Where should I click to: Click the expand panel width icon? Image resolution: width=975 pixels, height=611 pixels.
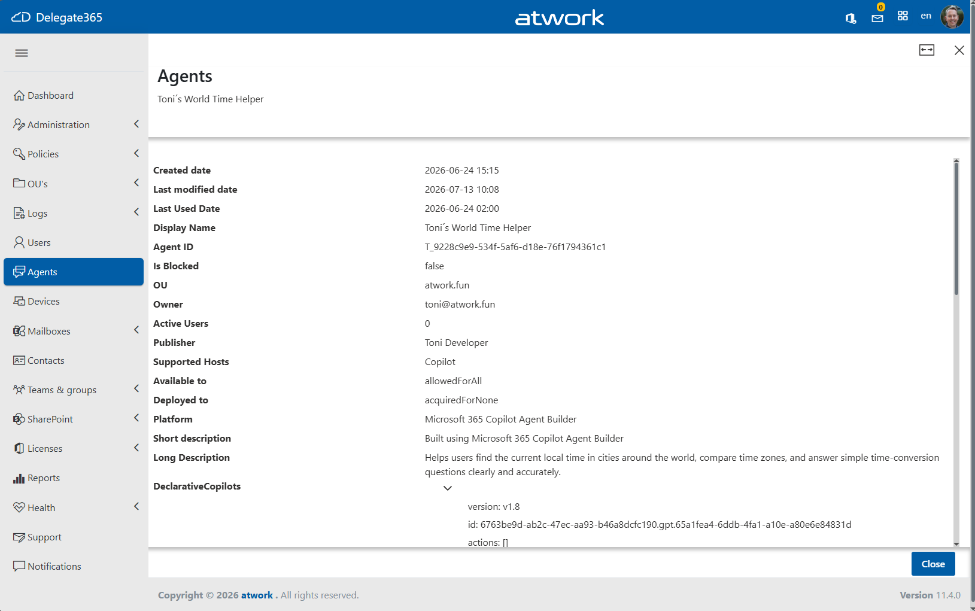point(927,50)
